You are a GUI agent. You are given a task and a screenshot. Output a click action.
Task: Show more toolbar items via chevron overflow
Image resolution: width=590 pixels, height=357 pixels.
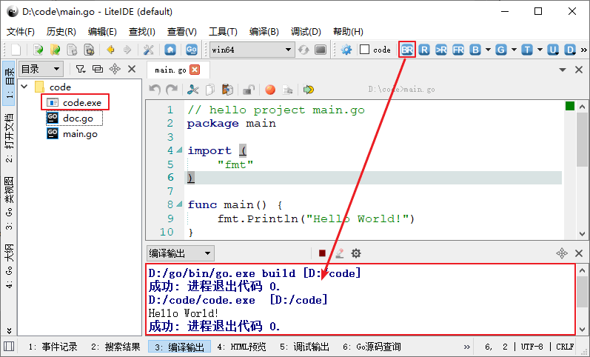pos(583,50)
